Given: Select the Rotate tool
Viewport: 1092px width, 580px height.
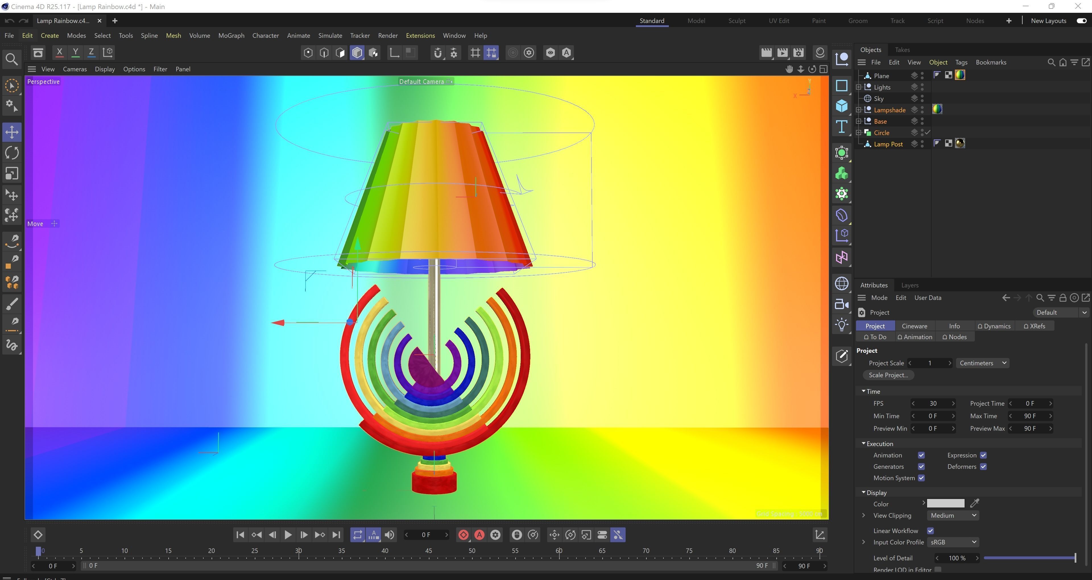Looking at the screenshot, I should (11, 153).
